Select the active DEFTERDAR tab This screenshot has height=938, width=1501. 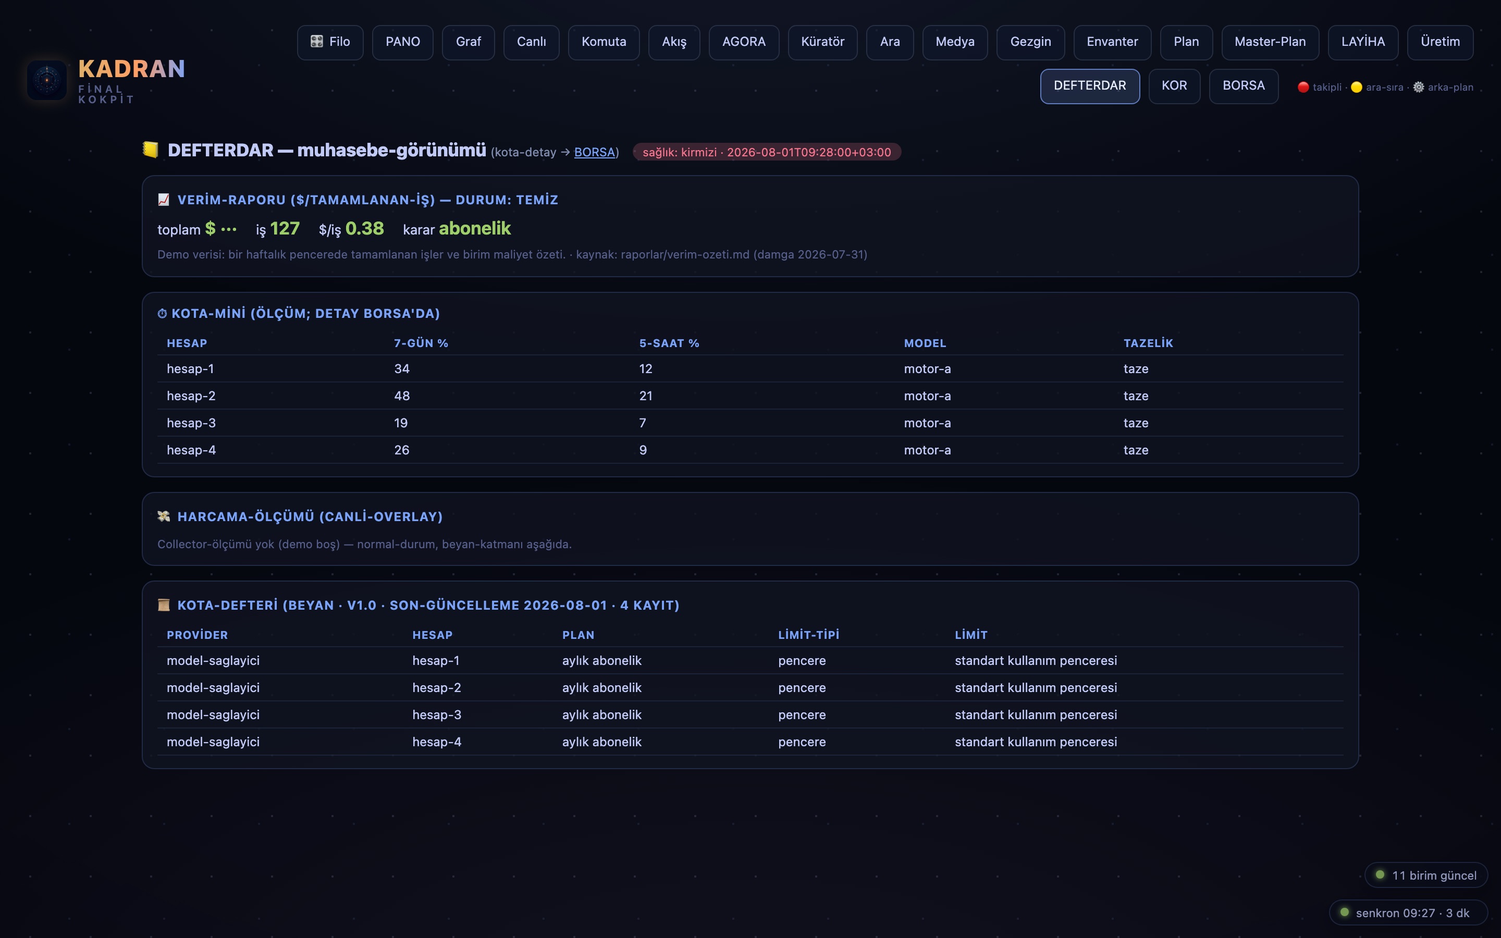(x=1090, y=86)
